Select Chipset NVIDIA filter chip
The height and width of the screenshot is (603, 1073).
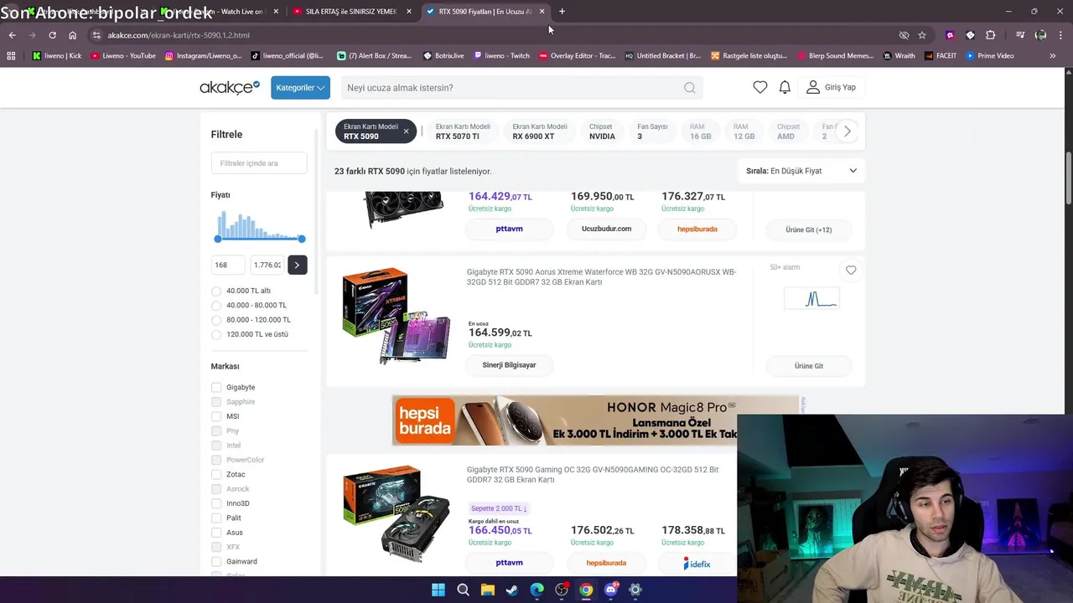click(602, 131)
